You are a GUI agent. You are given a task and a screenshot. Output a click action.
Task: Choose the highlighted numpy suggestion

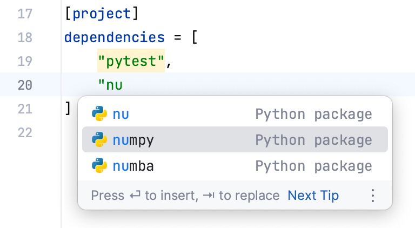[133, 140]
